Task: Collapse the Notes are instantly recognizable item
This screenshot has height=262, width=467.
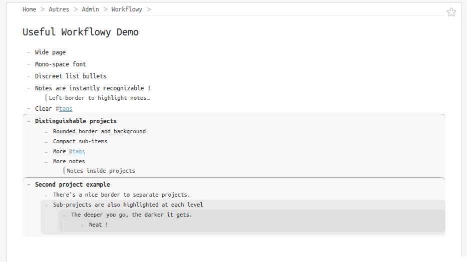Action: (x=29, y=88)
